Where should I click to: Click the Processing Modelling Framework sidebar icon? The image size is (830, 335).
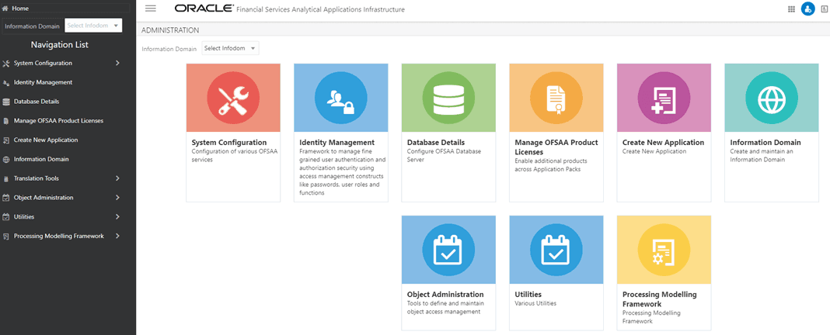(6, 237)
